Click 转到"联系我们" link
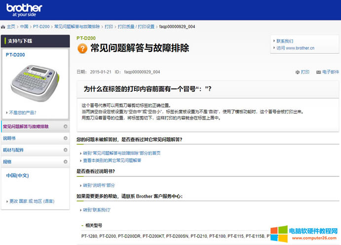Image resolution: width=341 pixels, height=245 pixels. tap(97, 210)
